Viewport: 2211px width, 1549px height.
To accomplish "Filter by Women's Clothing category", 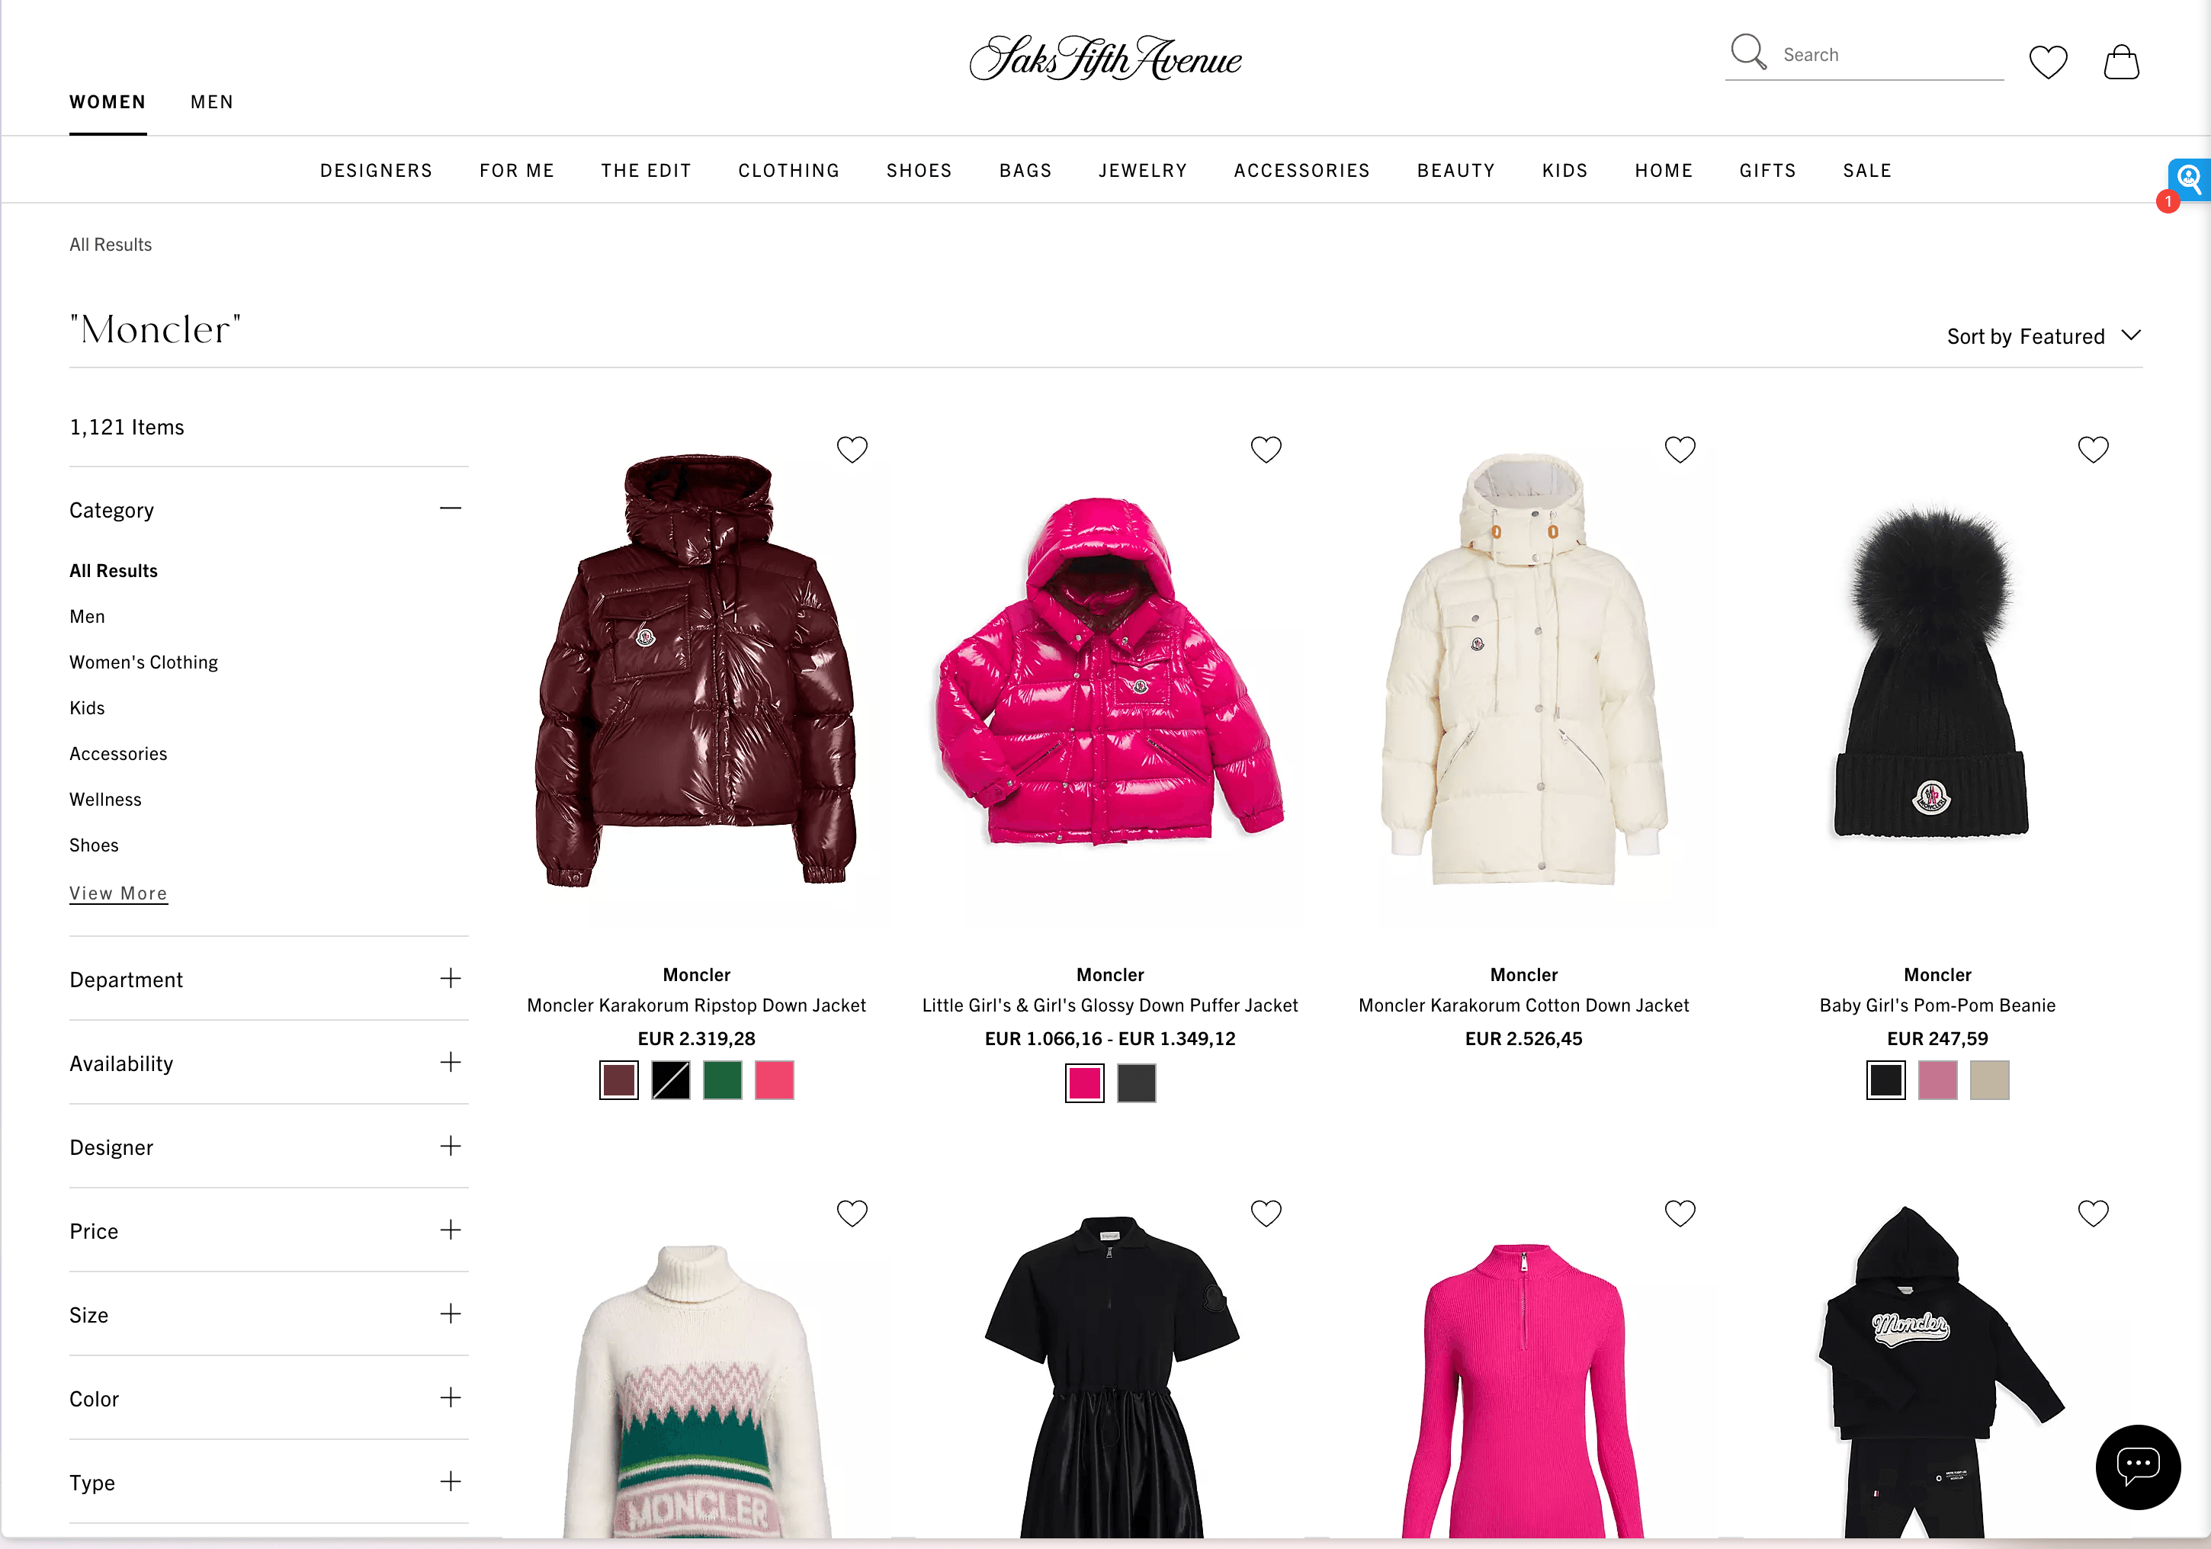I will click(x=143, y=662).
